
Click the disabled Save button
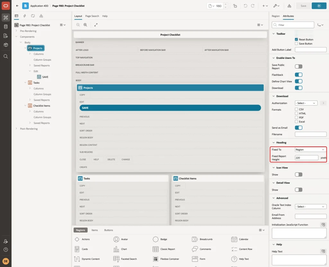click(303, 6)
